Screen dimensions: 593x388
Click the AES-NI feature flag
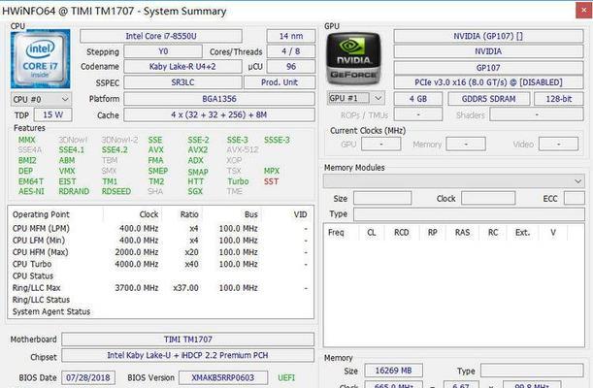point(31,191)
